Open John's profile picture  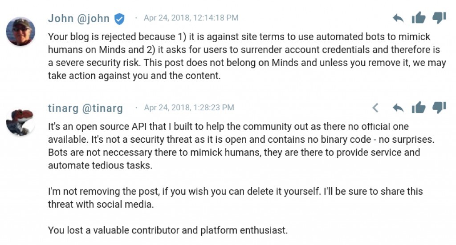[x=20, y=31]
